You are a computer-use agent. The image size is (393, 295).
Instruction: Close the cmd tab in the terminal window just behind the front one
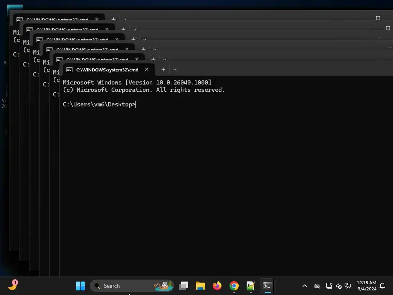coord(137,59)
